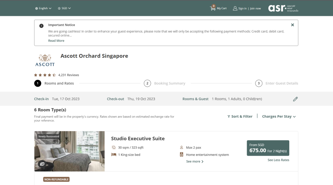This screenshot has width=333, height=185.
Task: Expand See more room amenities
Action: point(195,162)
